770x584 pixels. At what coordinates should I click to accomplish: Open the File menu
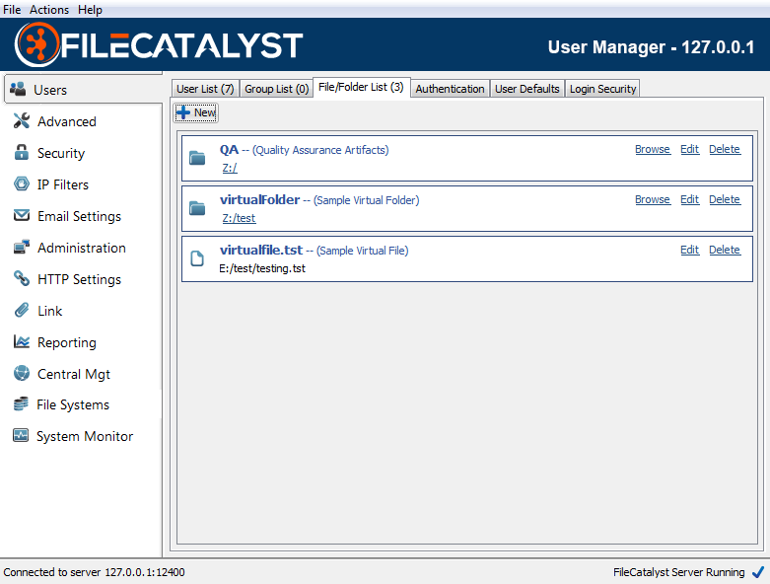pos(12,9)
